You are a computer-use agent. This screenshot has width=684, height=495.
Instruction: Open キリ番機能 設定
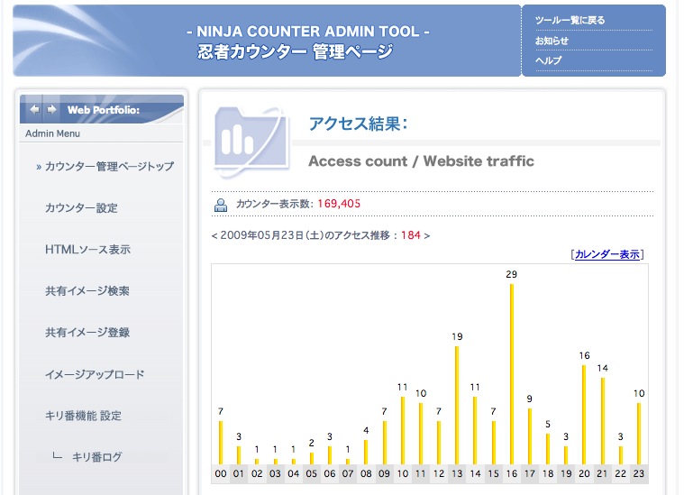click(x=83, y=416)
